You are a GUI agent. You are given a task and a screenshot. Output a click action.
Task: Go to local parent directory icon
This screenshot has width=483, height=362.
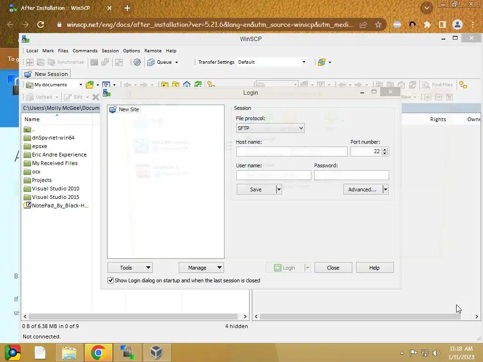point(165,85)
